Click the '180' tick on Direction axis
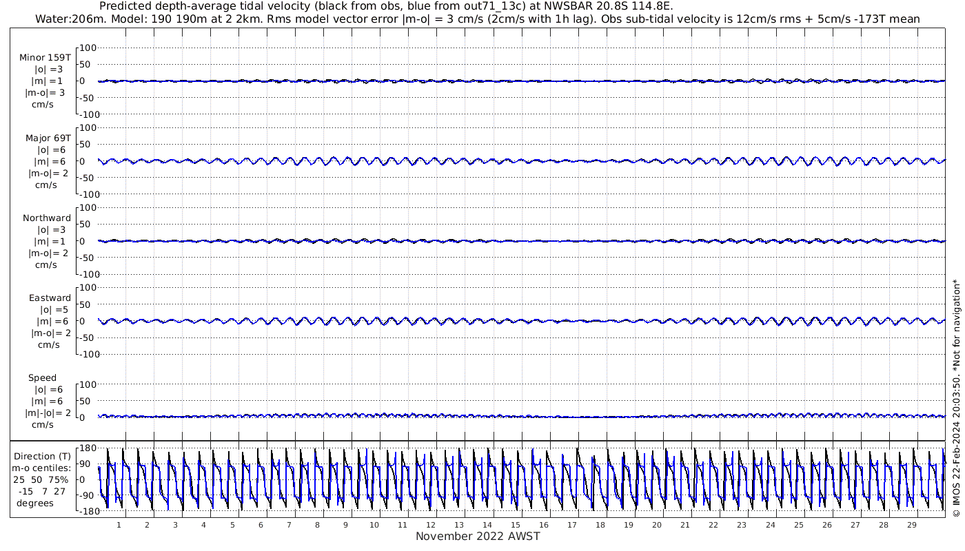The image size is (965, 551). click(87, 448)
